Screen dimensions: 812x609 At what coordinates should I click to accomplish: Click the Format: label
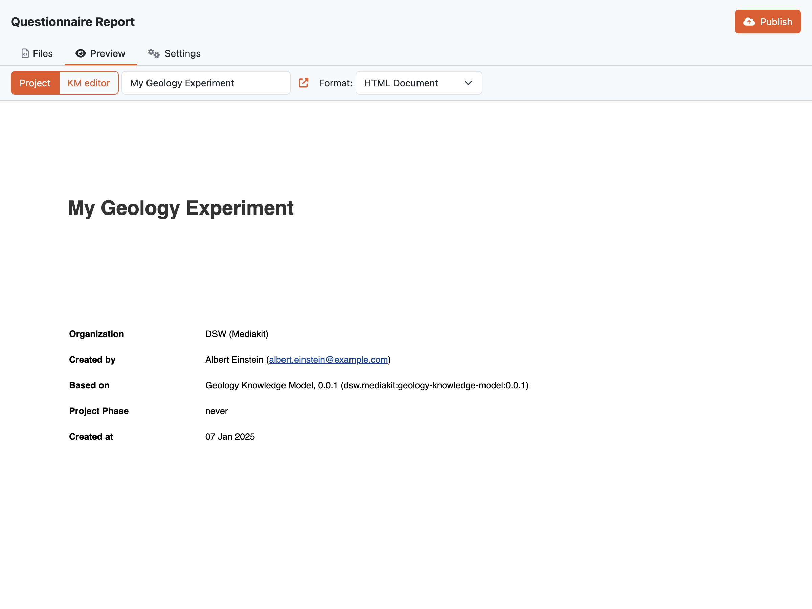tap(336, 83)
